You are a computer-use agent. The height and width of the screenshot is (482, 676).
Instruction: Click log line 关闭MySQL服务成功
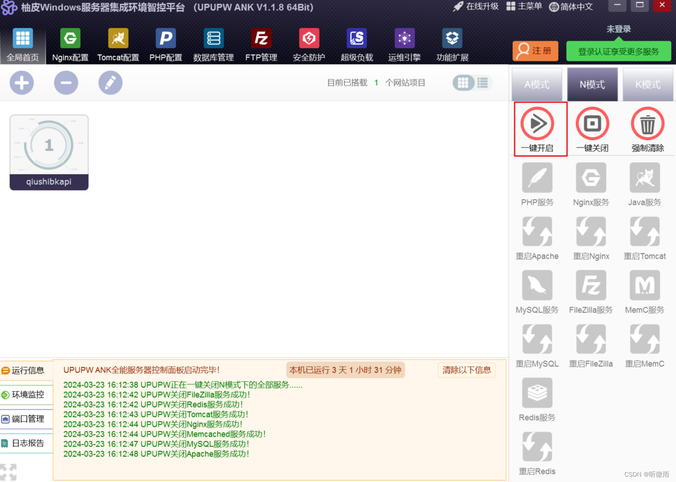point(156,444)
